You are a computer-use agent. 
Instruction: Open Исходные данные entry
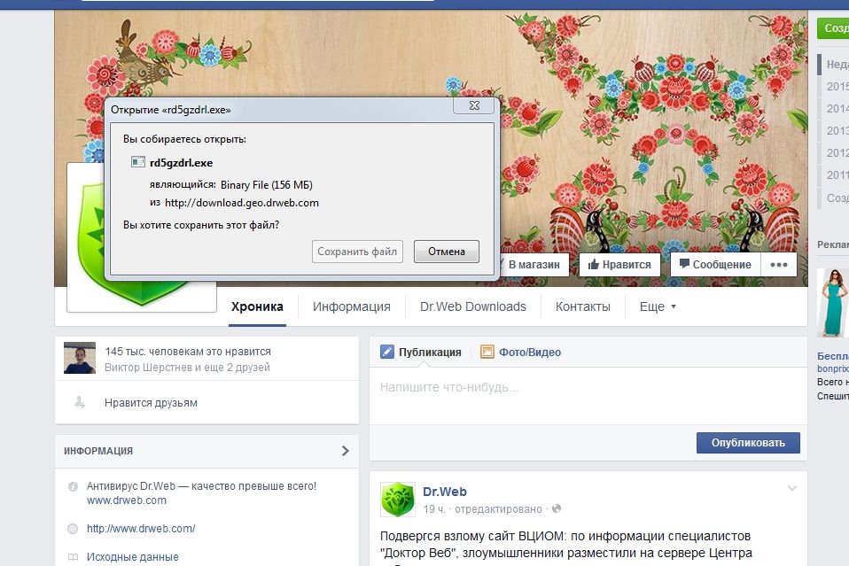pos(133,557)
